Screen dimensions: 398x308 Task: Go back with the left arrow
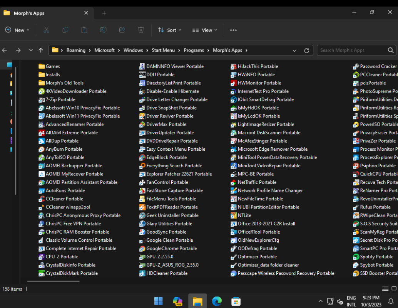point(5,50)
